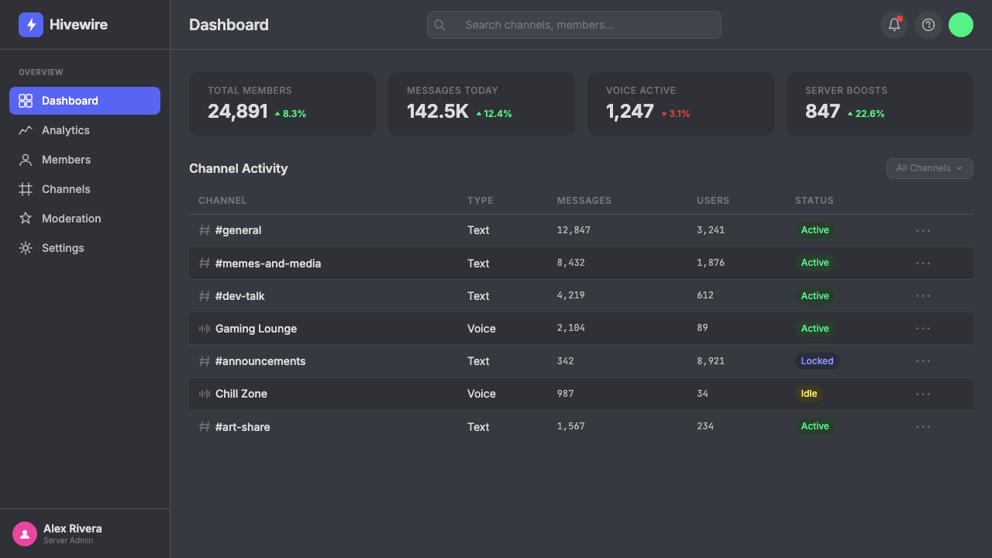The height and width of the screenshot is (558, 992).
Task: Open the Analytics menu item
Action: point(84,130)
